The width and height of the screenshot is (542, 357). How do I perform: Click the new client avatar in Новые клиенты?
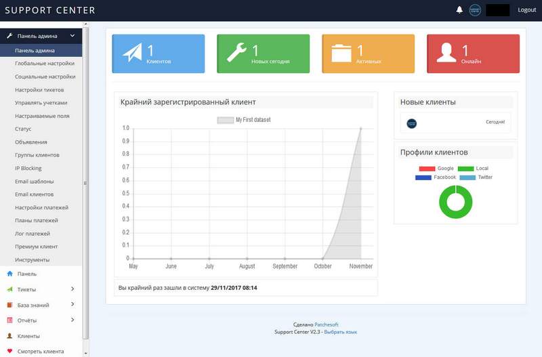pyautogui.click(x=411, y=123)
